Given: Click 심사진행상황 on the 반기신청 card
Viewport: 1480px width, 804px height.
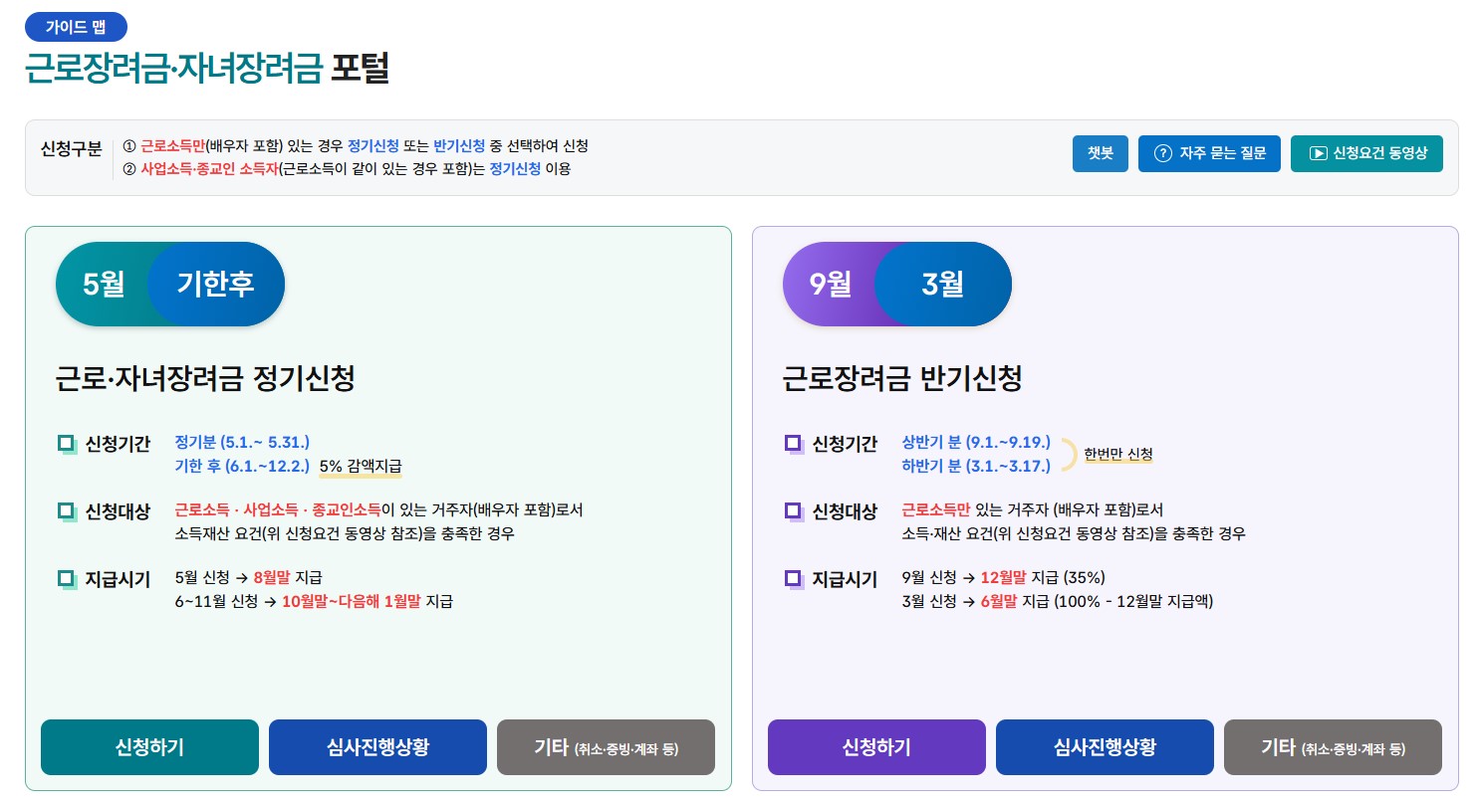Looking at the screenshot, I should coord(1105,747).
